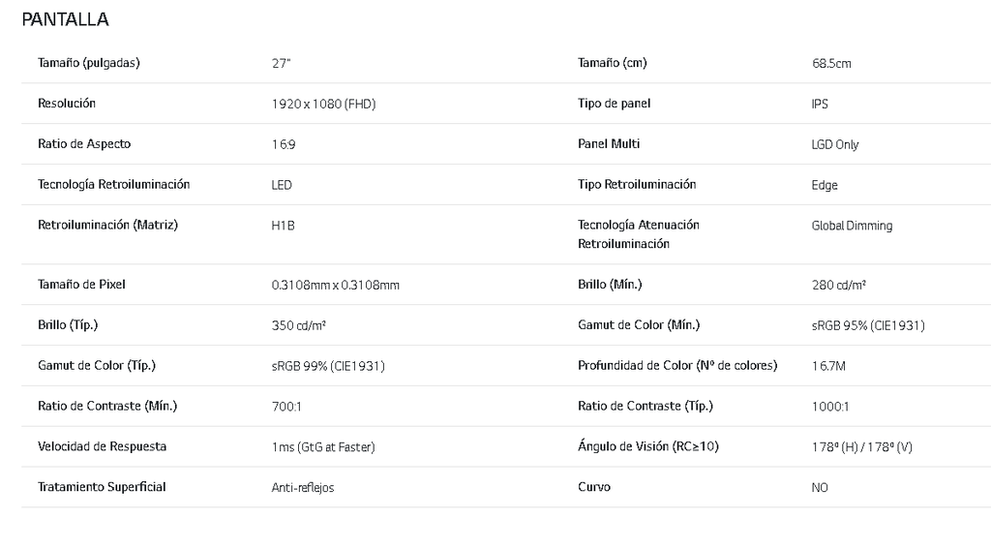Click the 'Resolución' spec label

[x=67, y=104]
